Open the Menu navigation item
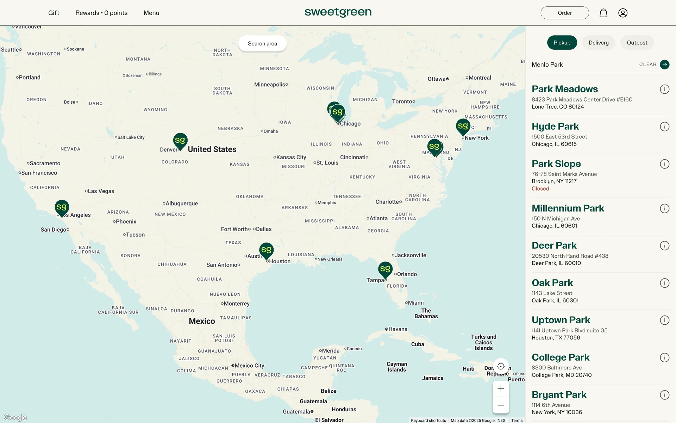 point(151,13)
